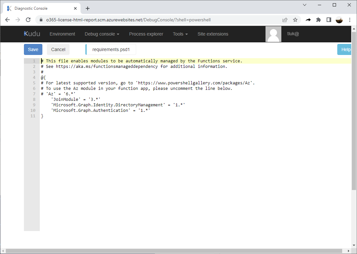The width and height of the screenshot is (357, 254).
Task: Click the scroll down arrow
Action: (354, 245)
